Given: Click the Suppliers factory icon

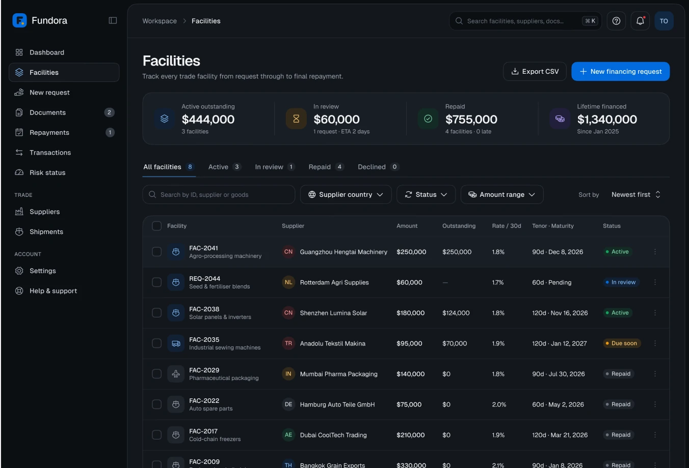Looking at the screenshot, I should pyautogui.click(x=19, y=212).
